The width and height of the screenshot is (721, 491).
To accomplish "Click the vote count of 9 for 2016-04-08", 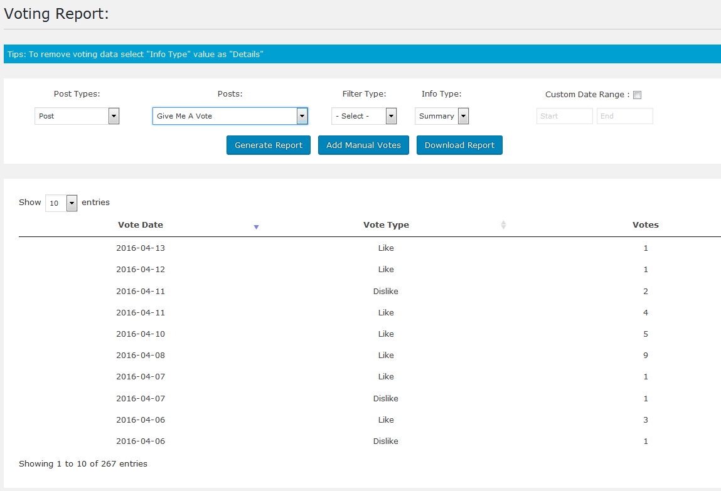I will pos(646,355).
